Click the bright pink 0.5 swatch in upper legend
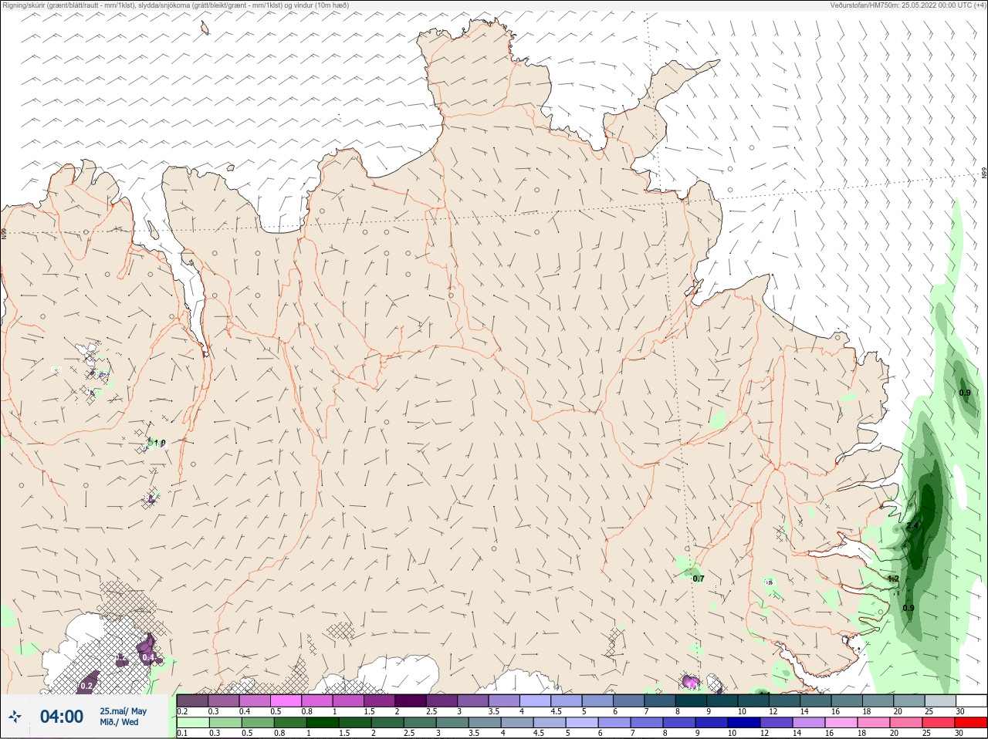This screenshot has height=739, width=988. (286, 700)
